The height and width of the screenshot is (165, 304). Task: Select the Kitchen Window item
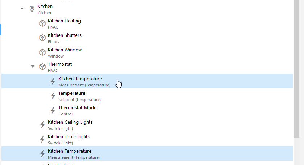point(65,52)
